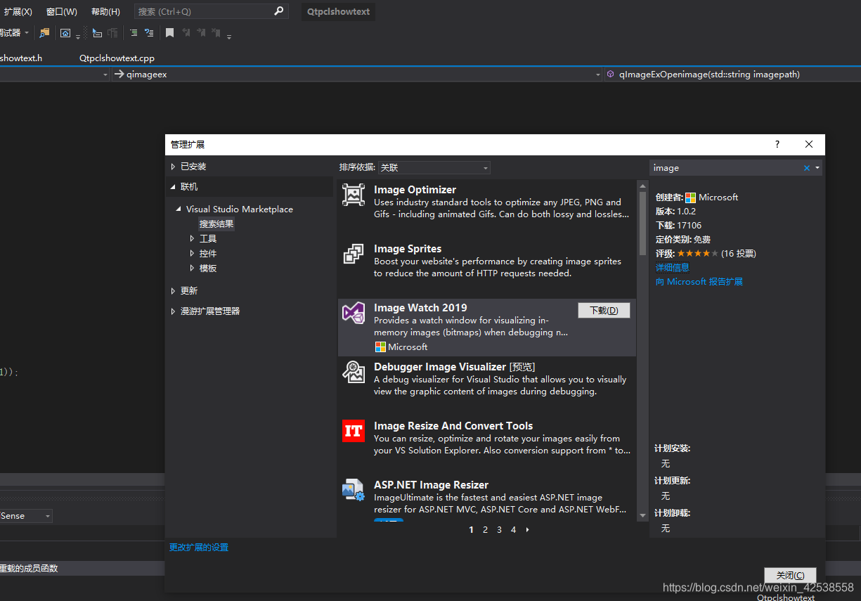Click the red IT Image Resize icon
The height and width of the screenshot is (601, 861).
[354, 431]
